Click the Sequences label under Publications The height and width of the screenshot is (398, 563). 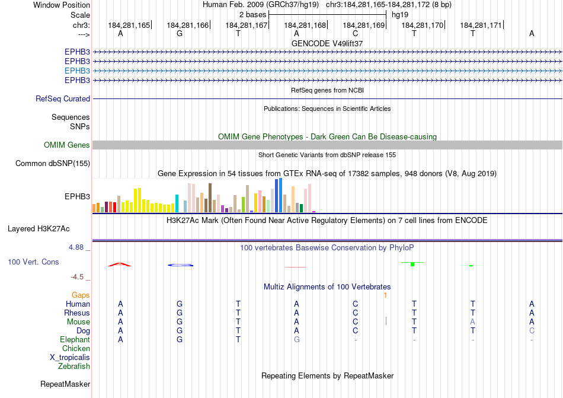coord(71,117)
